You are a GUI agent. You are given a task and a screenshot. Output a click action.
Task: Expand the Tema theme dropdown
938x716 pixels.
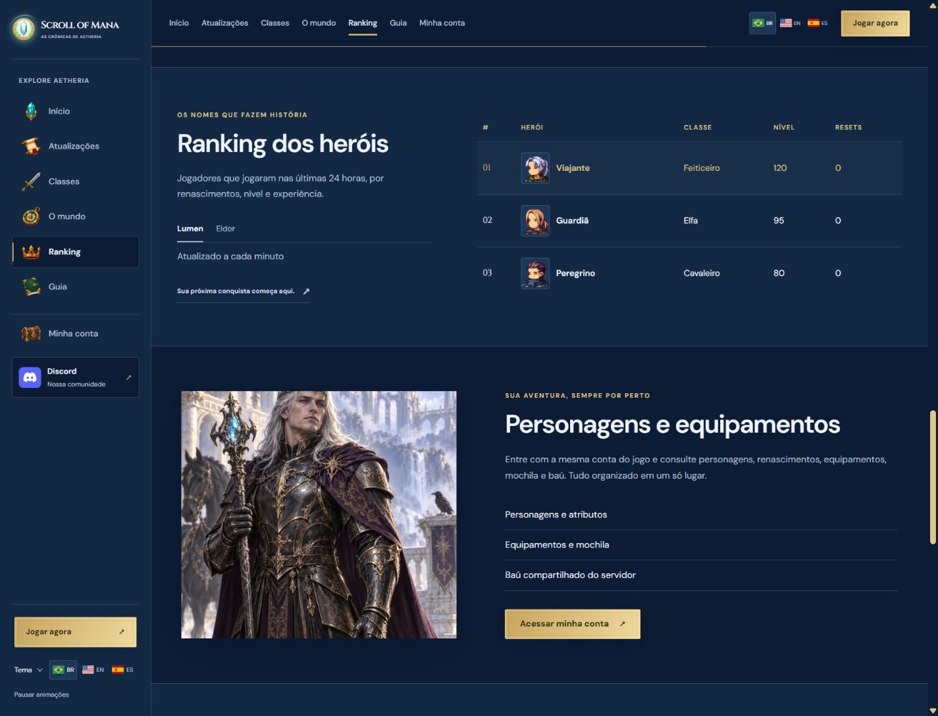pyautogui.click(x=28, y=670)
